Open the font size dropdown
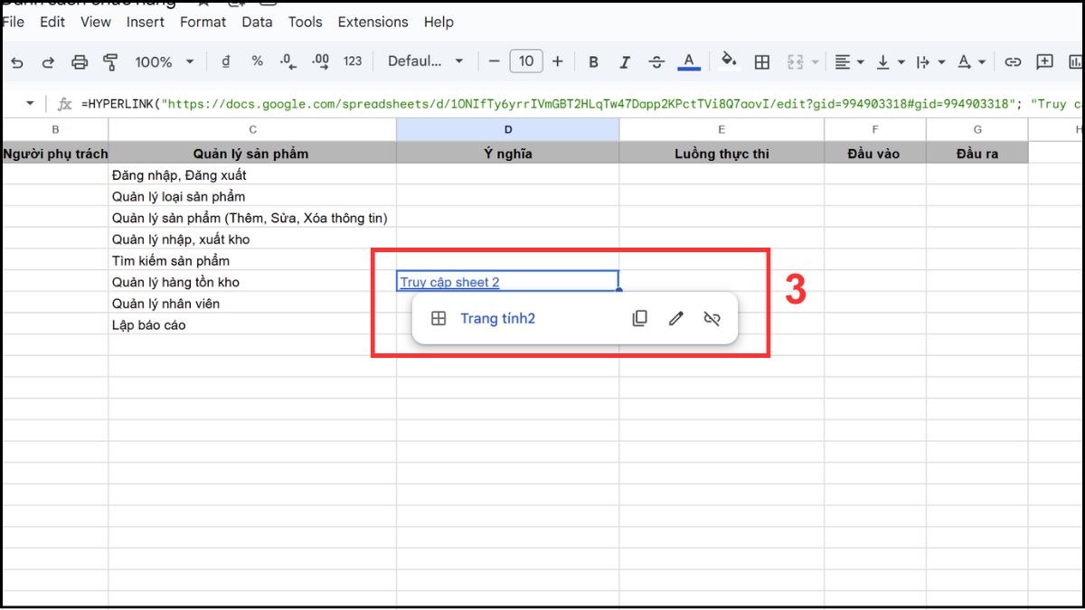Image resolution: width=1085 pixels, height=610 pixels. coord(526,61)
